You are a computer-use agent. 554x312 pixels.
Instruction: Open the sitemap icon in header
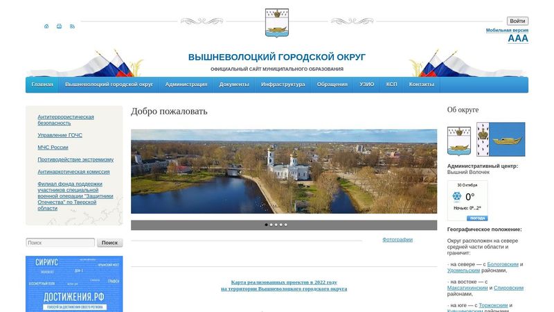[x=72, y=26]
